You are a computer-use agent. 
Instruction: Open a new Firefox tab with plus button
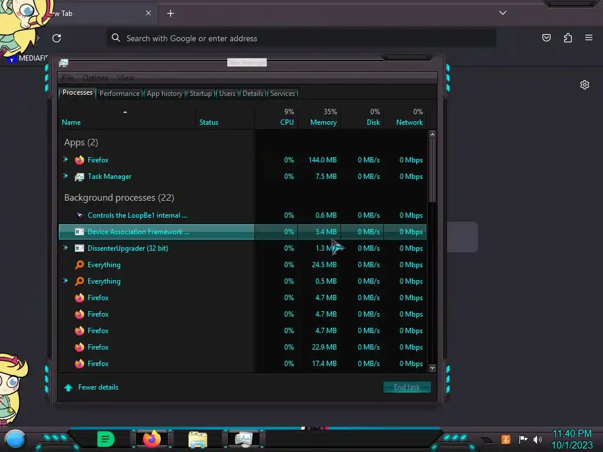170,14
